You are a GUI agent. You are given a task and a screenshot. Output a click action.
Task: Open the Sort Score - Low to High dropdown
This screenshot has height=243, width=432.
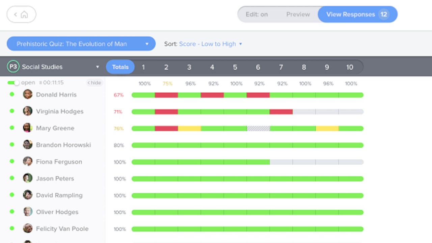pyautogui.click(x=210, y=44)
